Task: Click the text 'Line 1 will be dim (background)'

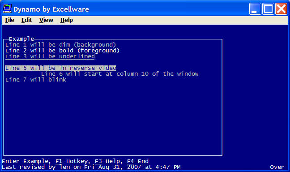Action: [x=60, y=45]
